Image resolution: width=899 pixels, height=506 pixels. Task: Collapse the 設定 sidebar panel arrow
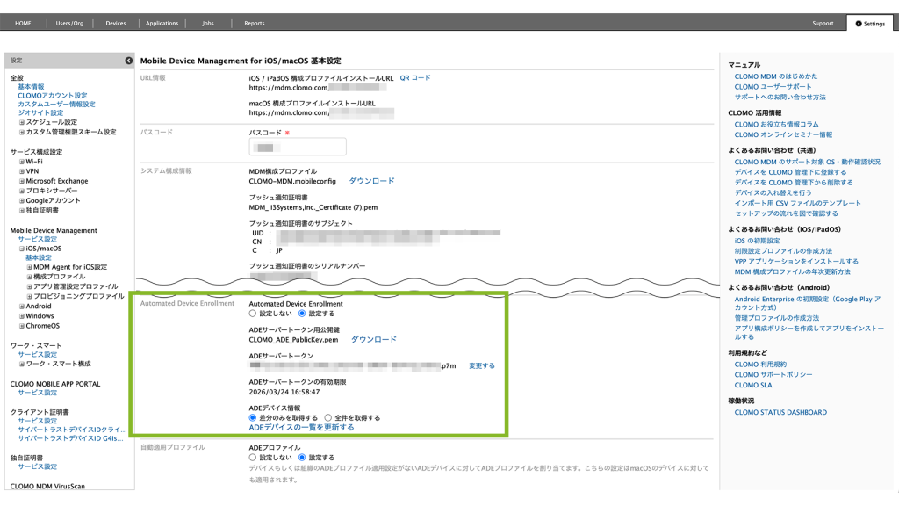pyautogui.click(x=128, y=61)
